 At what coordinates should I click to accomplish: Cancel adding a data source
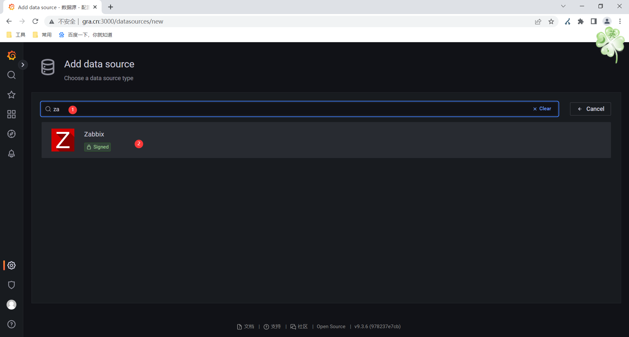click(590, 109)
